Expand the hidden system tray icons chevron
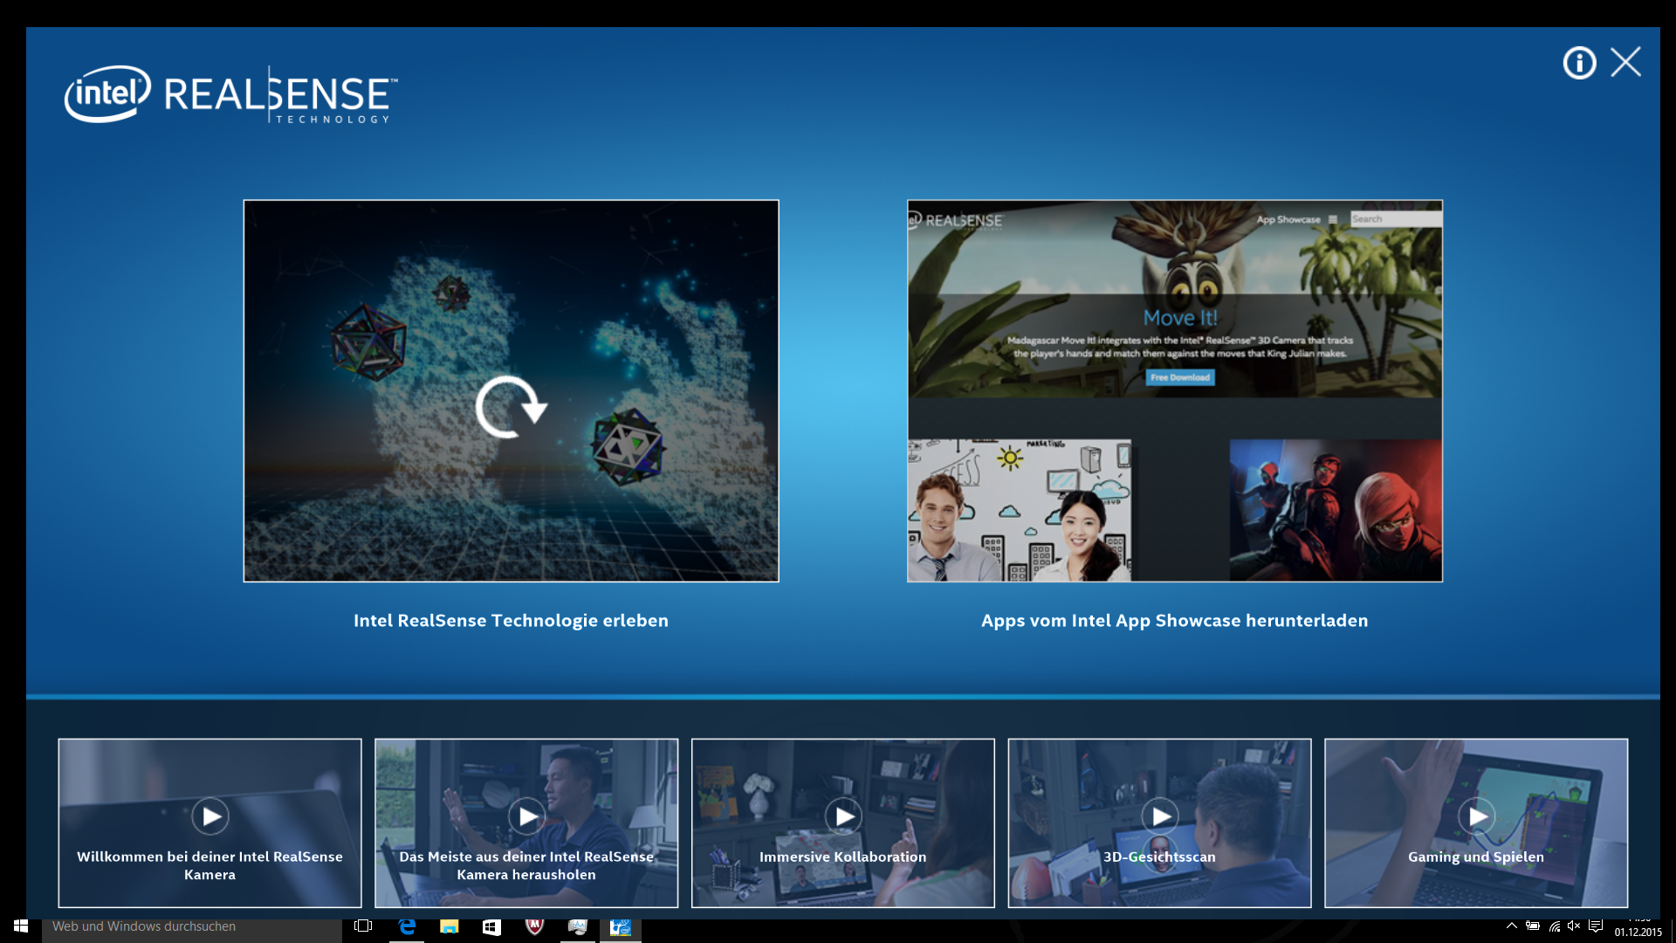This screenshot has width=1676, height=943. click(x=1511, y=926)
